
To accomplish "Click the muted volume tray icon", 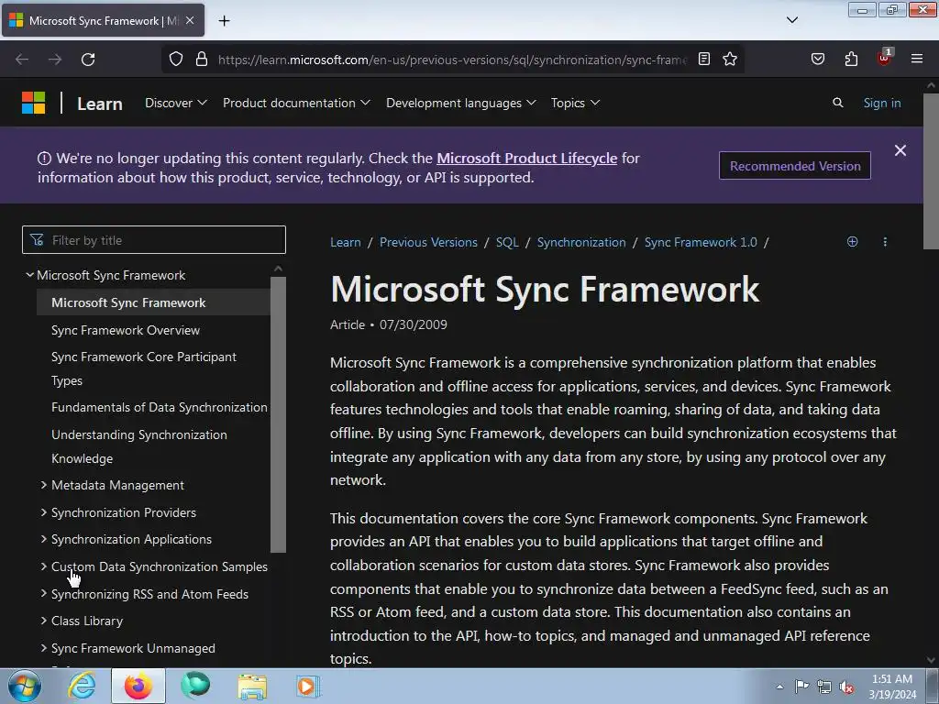I will click(846, 687).
